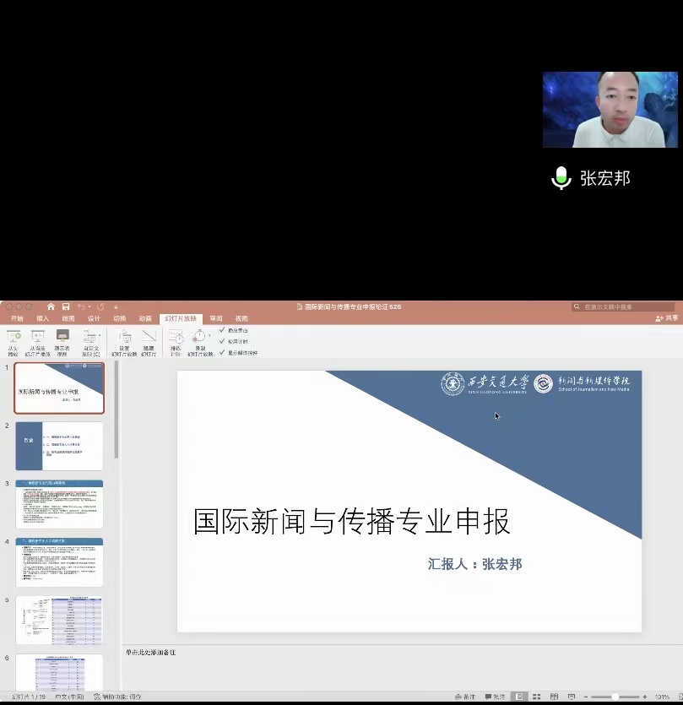
Task: Click the Home icon in title bar
Action: [51, 306]
